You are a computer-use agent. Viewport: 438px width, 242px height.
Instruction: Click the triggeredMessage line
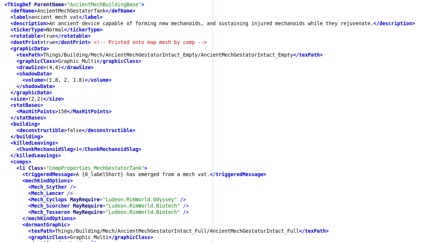(145, 175)
